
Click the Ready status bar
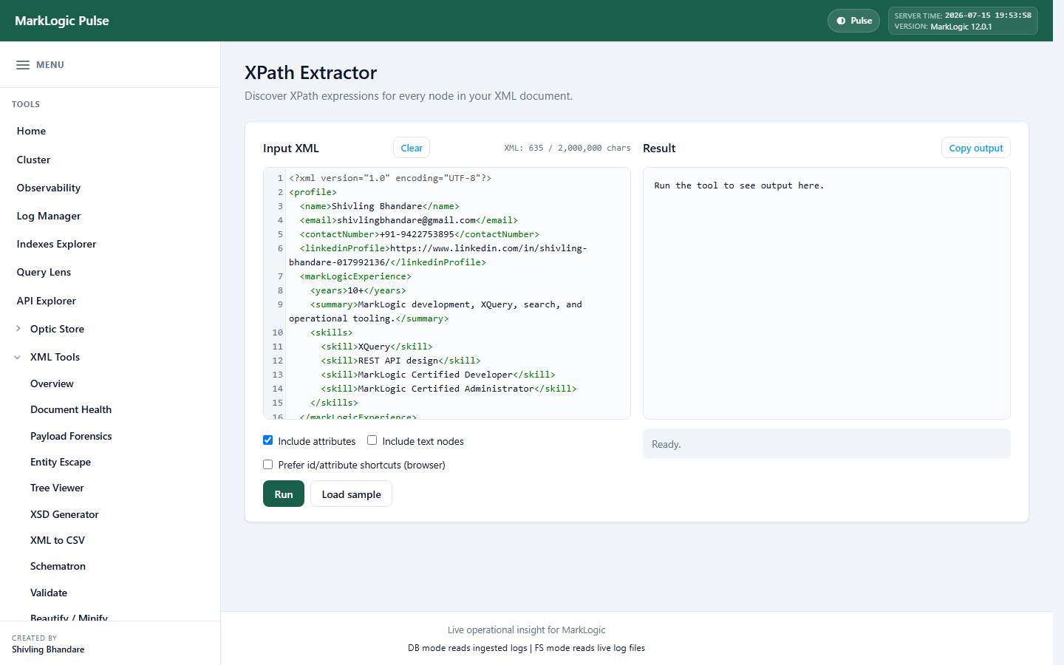coord(826,444)
